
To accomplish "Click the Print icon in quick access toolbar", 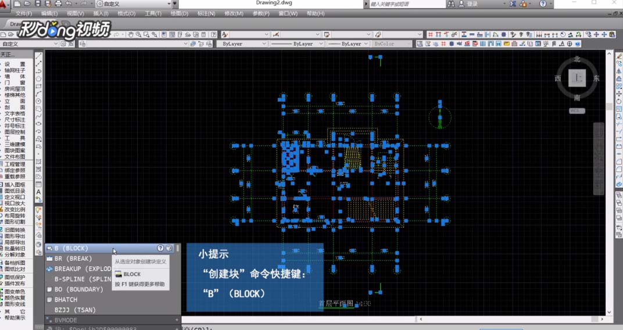I will coord(58,3).
